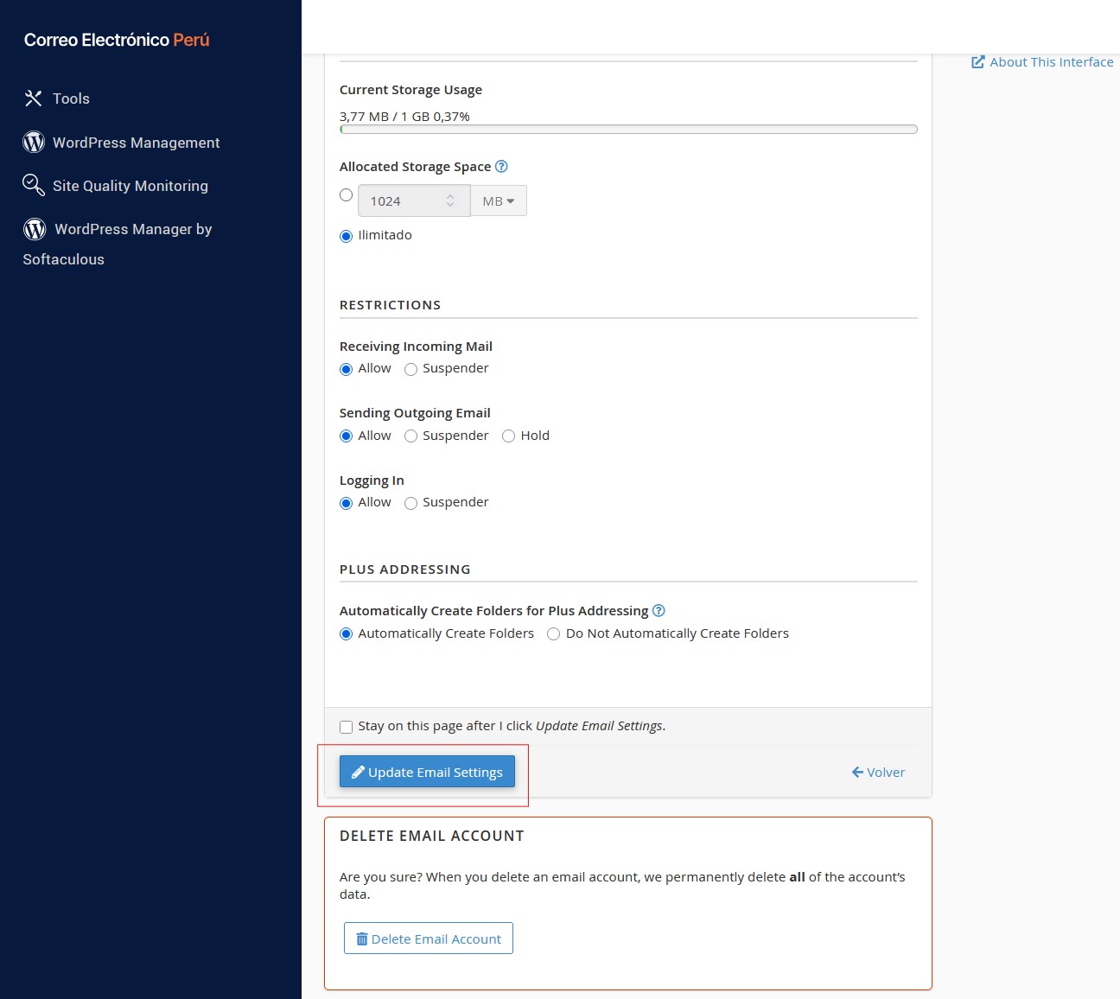Open Site Quality Monitoring menu item
This screenshot has height=999, width=1120.
click(130, 186)
